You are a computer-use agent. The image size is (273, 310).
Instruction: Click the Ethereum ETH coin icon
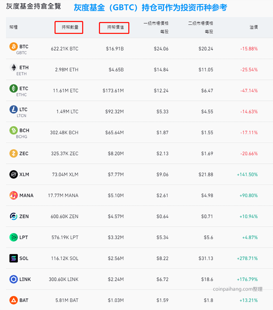(13, 67)
